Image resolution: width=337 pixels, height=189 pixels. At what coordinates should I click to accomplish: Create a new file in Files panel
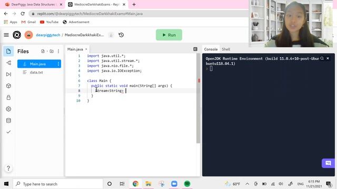43,51
